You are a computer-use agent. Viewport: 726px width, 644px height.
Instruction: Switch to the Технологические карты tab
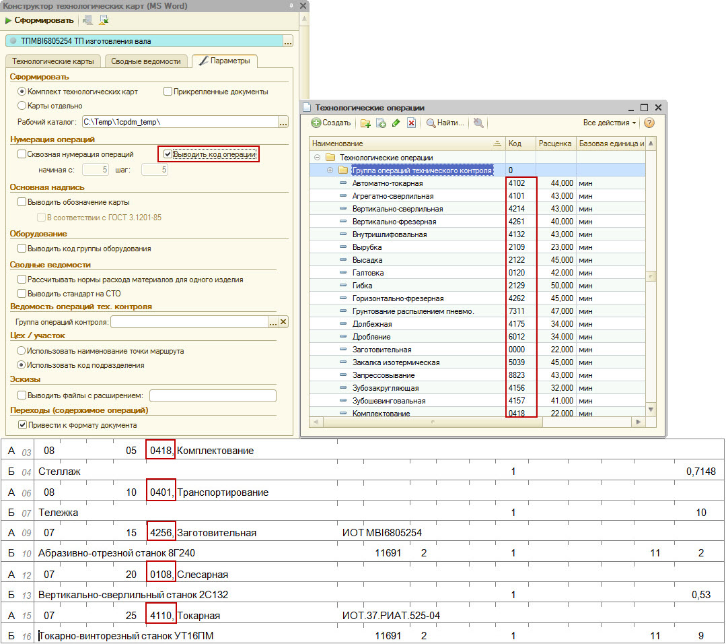(53, 61)
